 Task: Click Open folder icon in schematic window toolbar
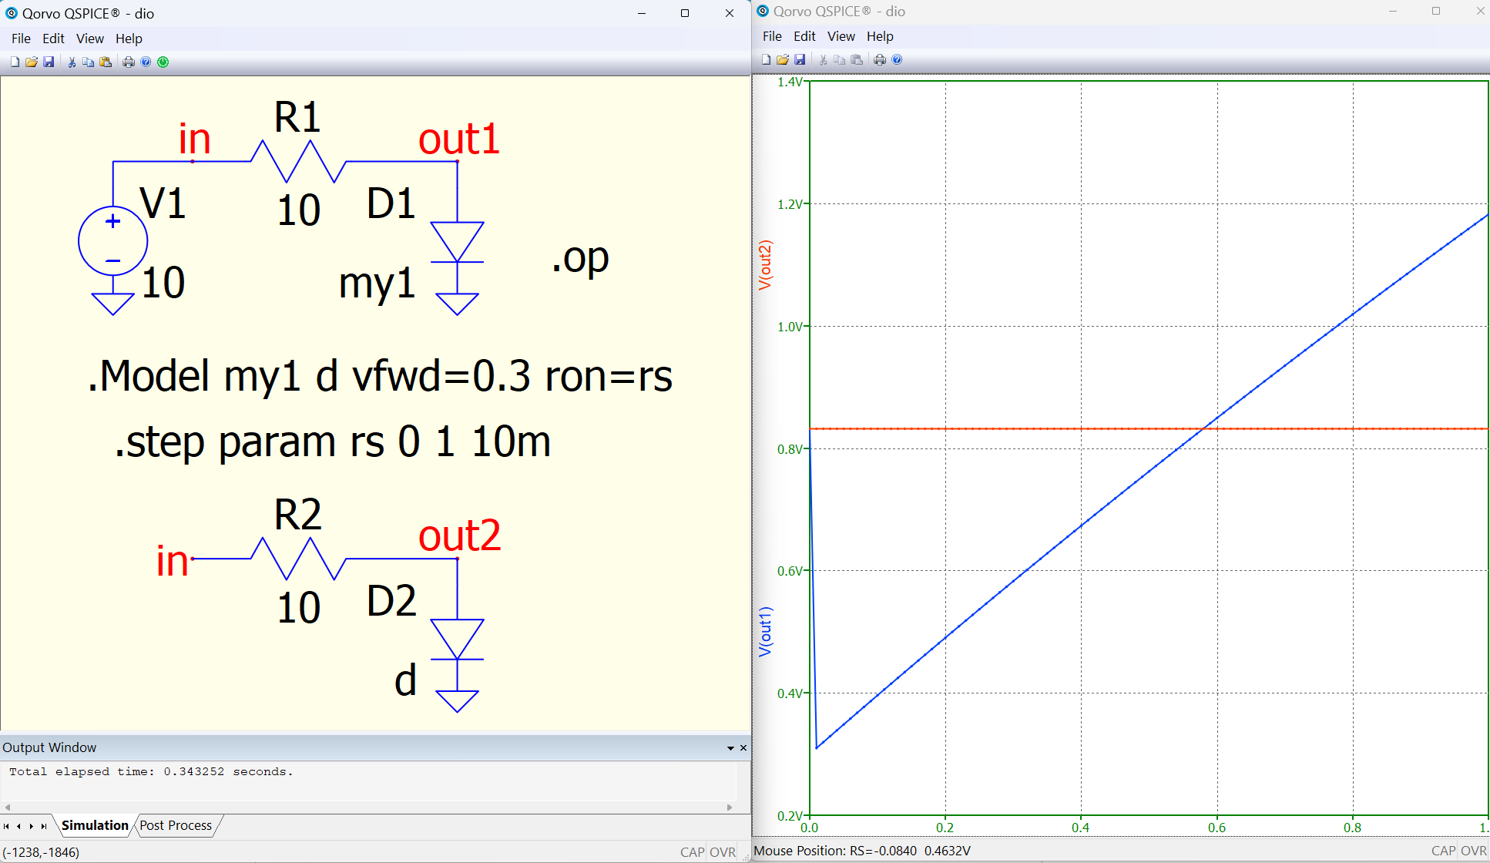pyautogui.click(x=32, y=62)
